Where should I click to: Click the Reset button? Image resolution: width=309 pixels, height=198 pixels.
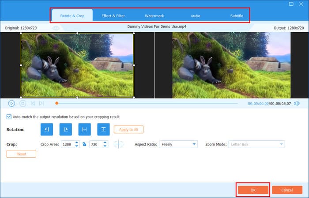click(x=21, y=154)
